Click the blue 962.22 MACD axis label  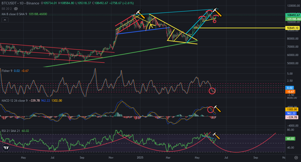[x=291, y=113]
